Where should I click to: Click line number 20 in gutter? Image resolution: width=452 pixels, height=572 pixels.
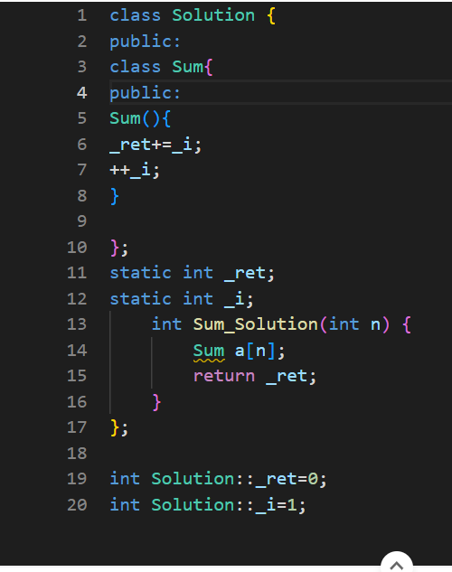(x=77, y=505)
